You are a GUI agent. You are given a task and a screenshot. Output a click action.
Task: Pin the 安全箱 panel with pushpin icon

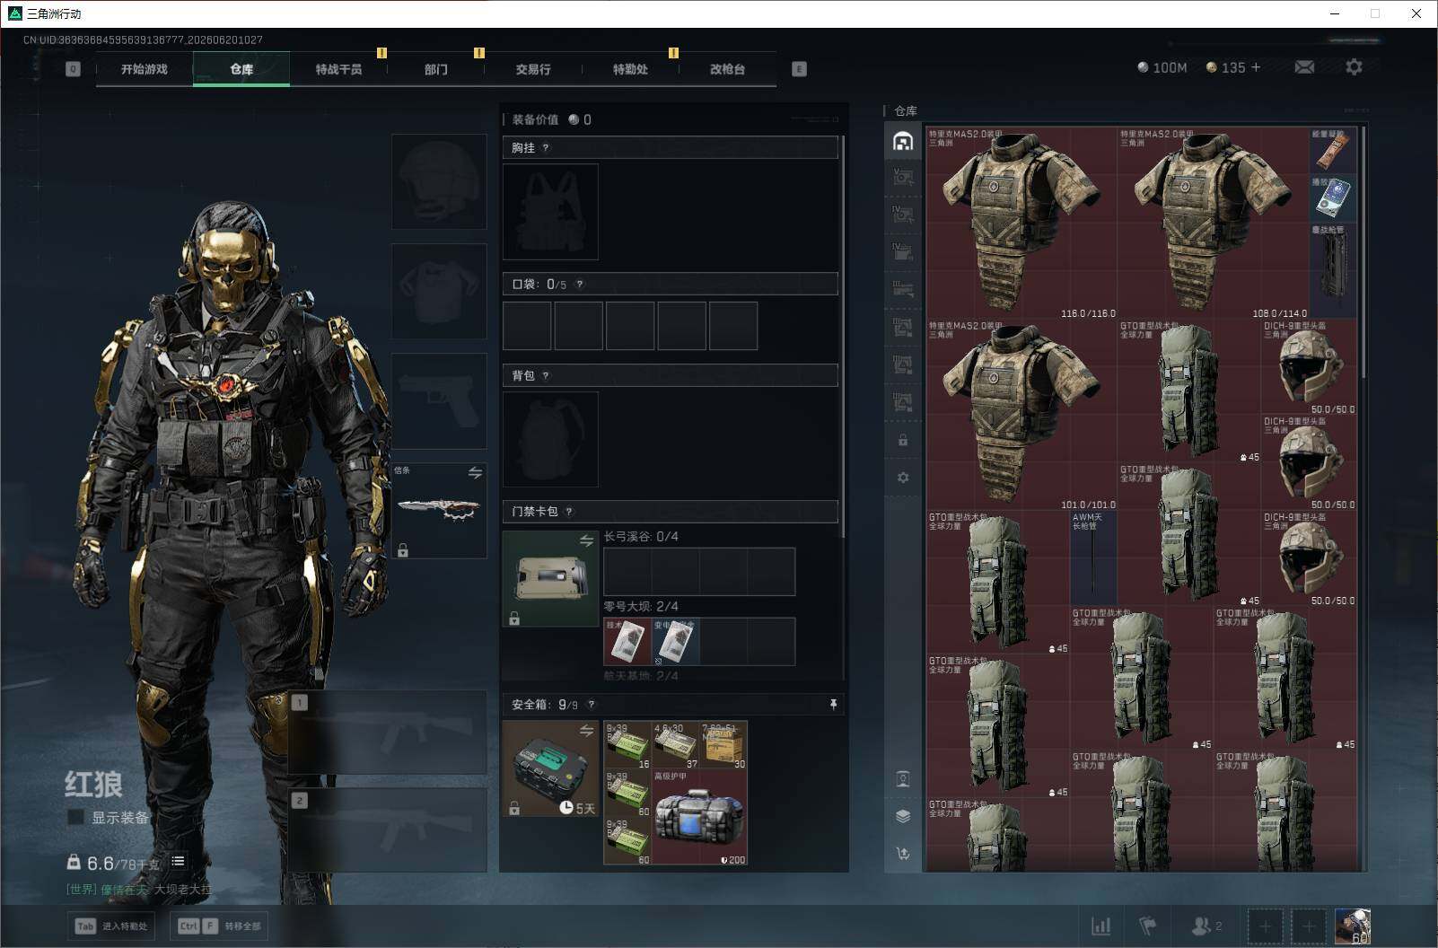click(833, 705)
